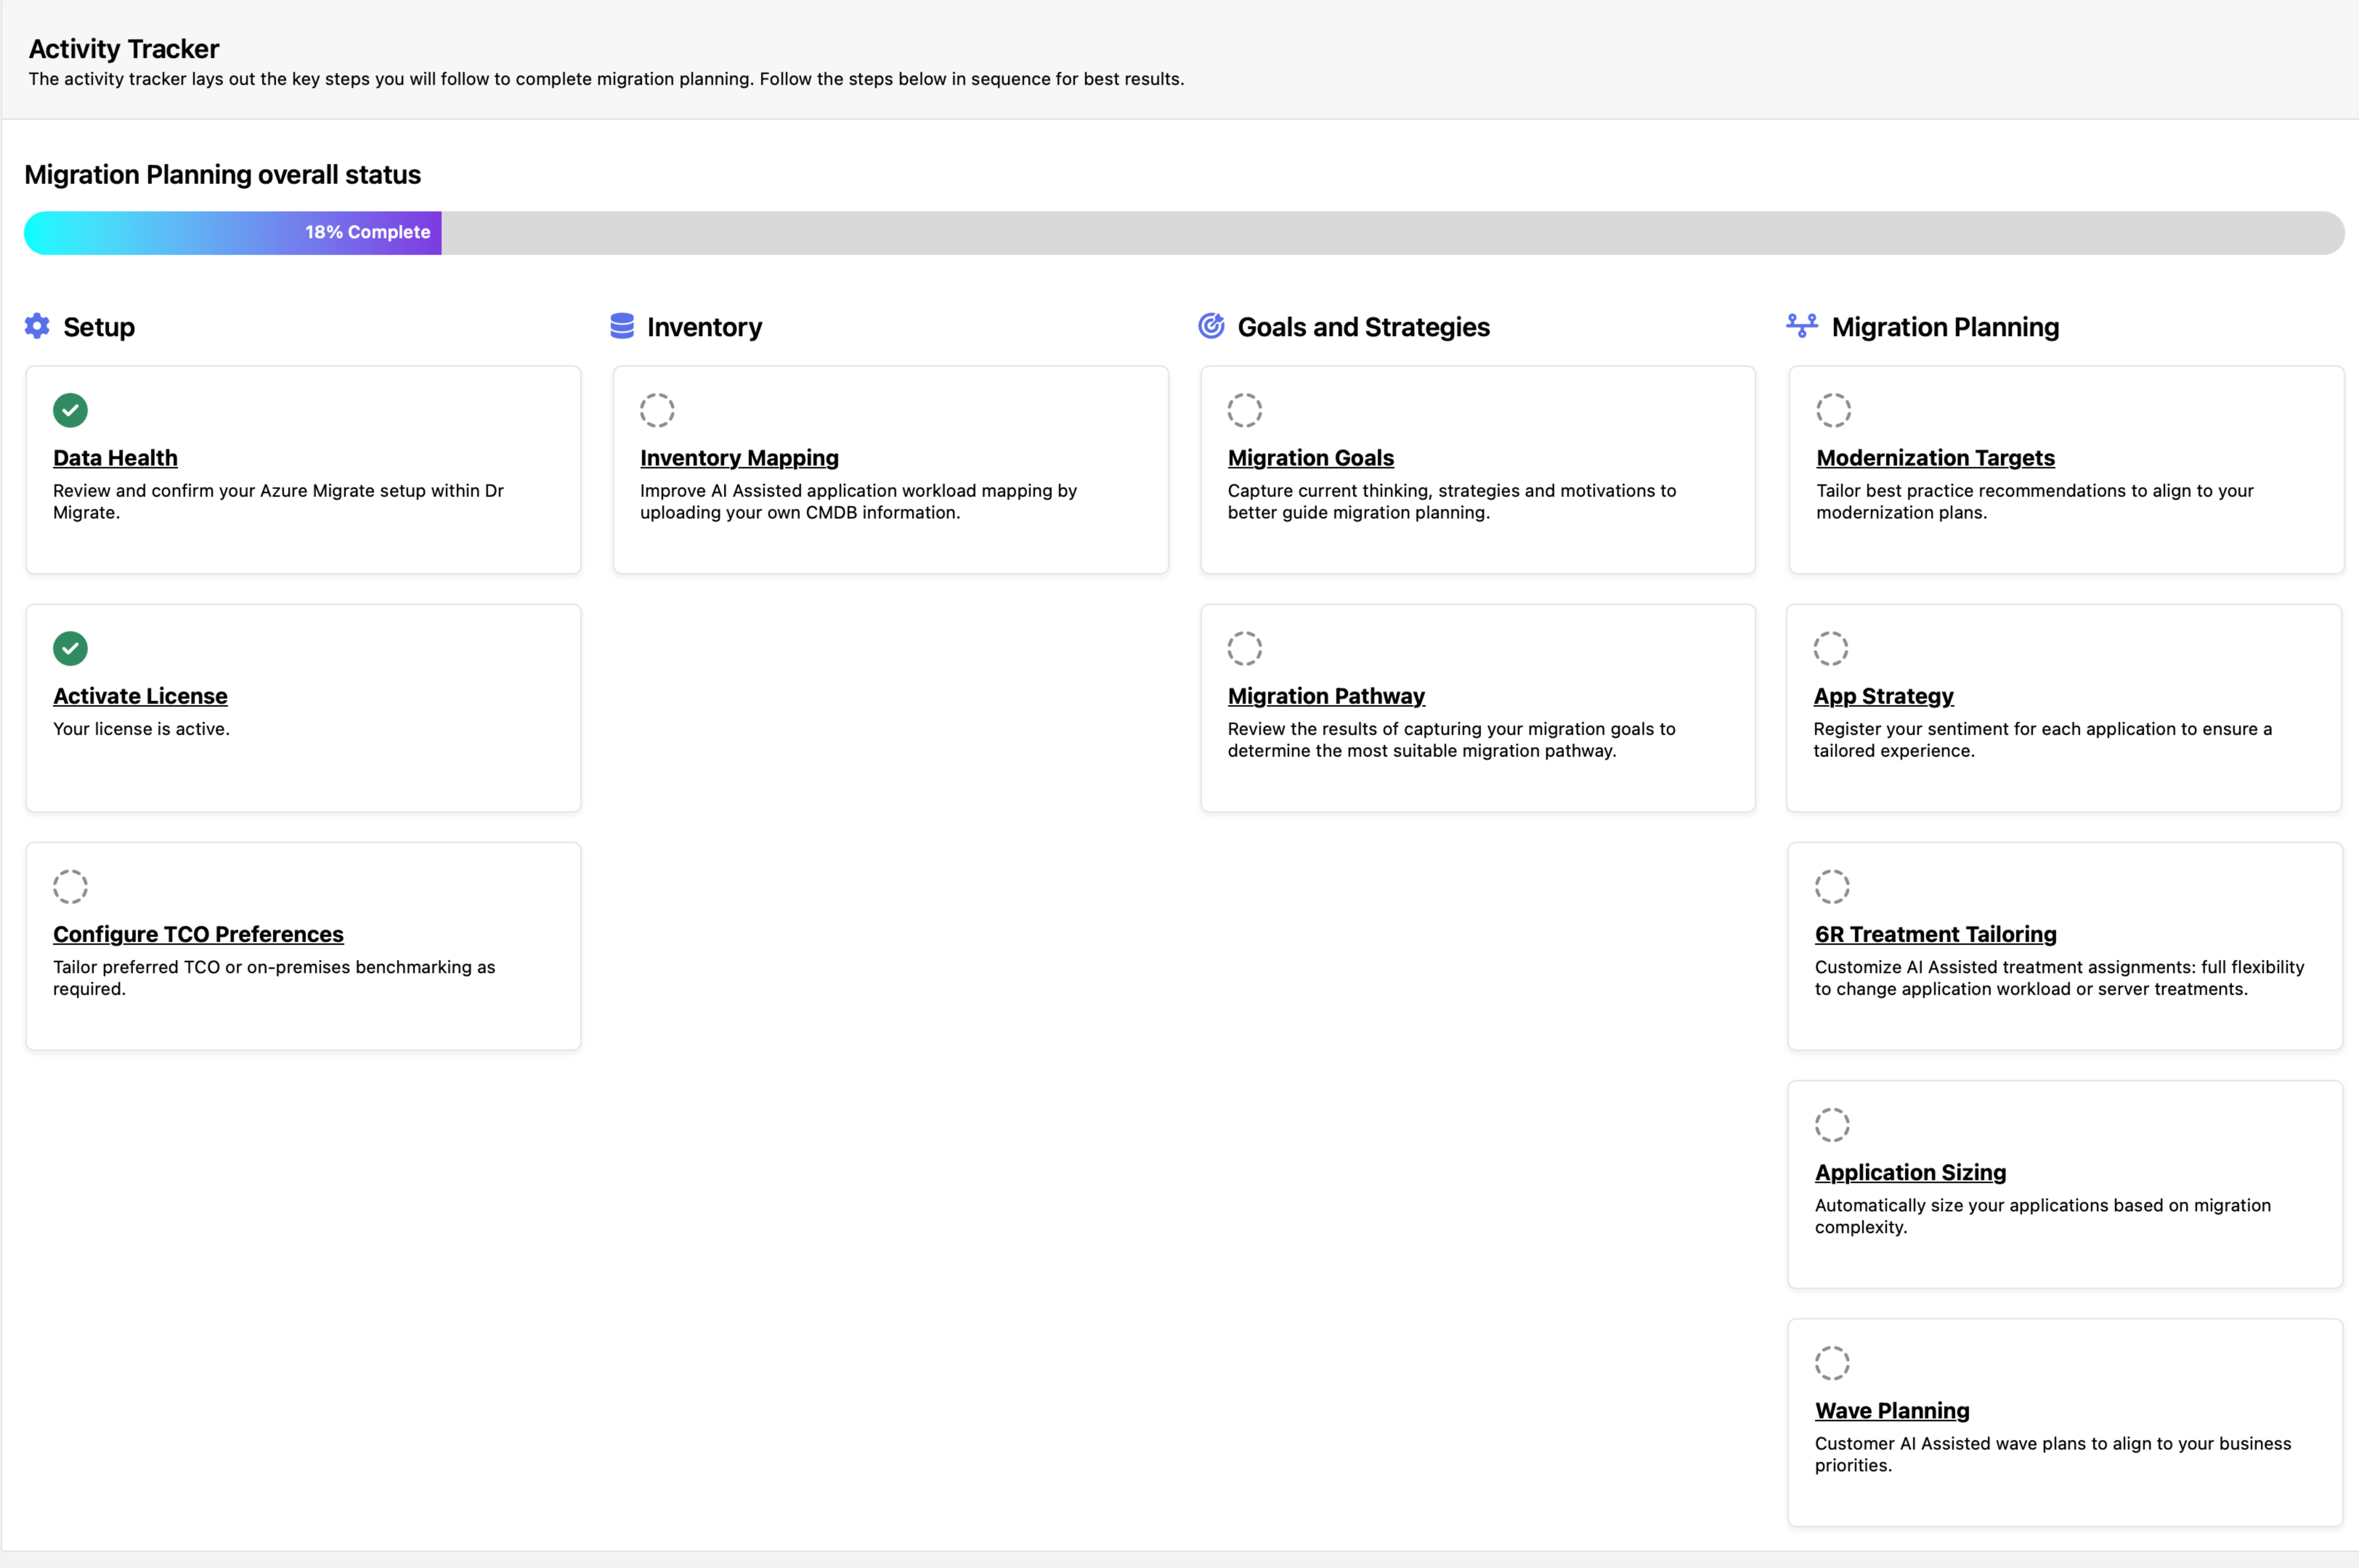Image resolution: width=2359 pixels, height=1568 pixels.
Task: Click the green checkmark on Data Health
Action: [70, 410]
